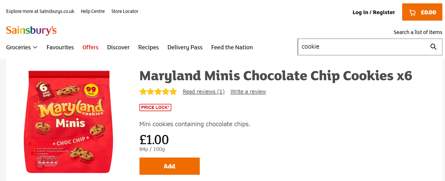Click the search magnifier icon
This screenshot has height=181, width=445.
(433, 47)
